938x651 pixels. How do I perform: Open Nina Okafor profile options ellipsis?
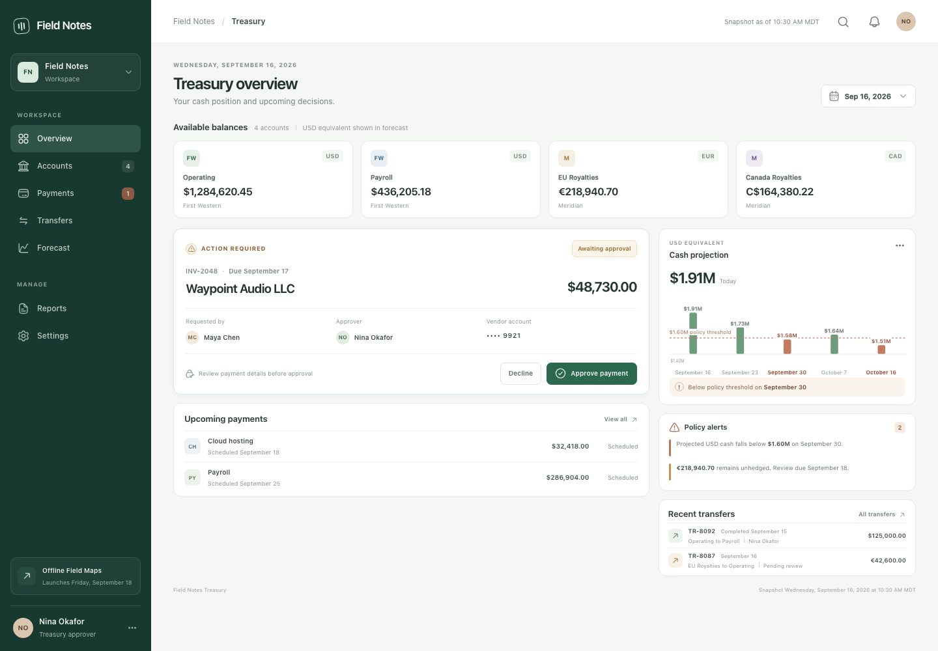[x=132, y=628]
